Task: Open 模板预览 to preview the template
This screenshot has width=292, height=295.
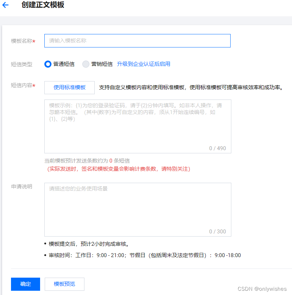Action: pyautogui.click(x=65, y=284)
